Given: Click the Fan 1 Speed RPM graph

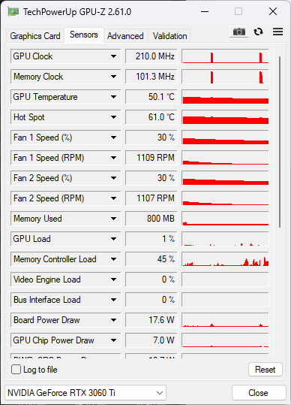Looking at the screenshot, I should (225, 158).
